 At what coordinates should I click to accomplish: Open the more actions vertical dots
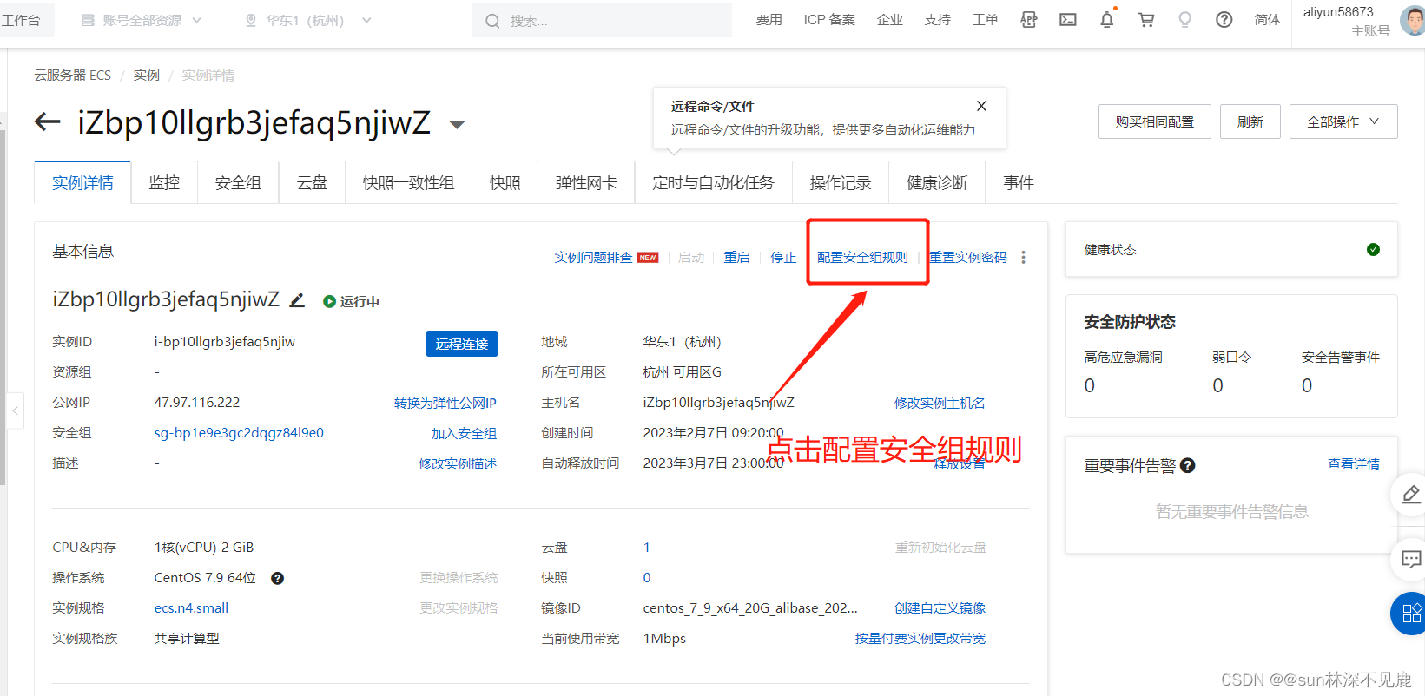1024,258
